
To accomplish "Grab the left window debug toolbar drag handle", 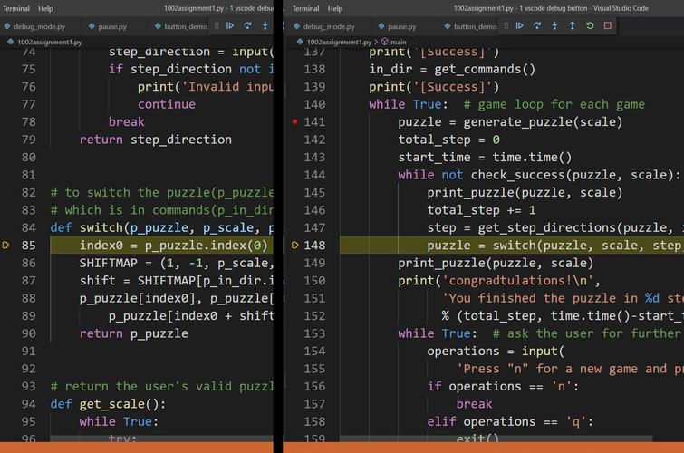I will [217, 25].
